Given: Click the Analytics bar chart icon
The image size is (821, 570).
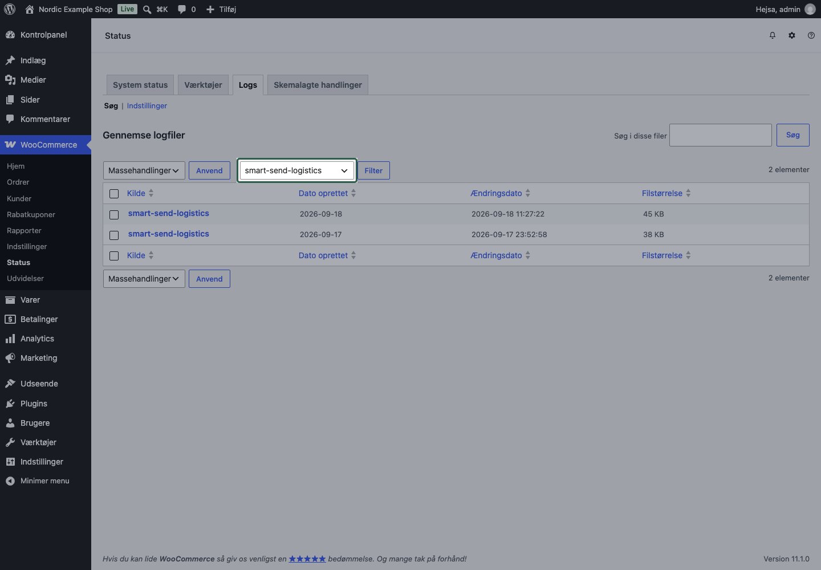Looking at the screenshot, I should pyautogui.click(x=10, y=339).
